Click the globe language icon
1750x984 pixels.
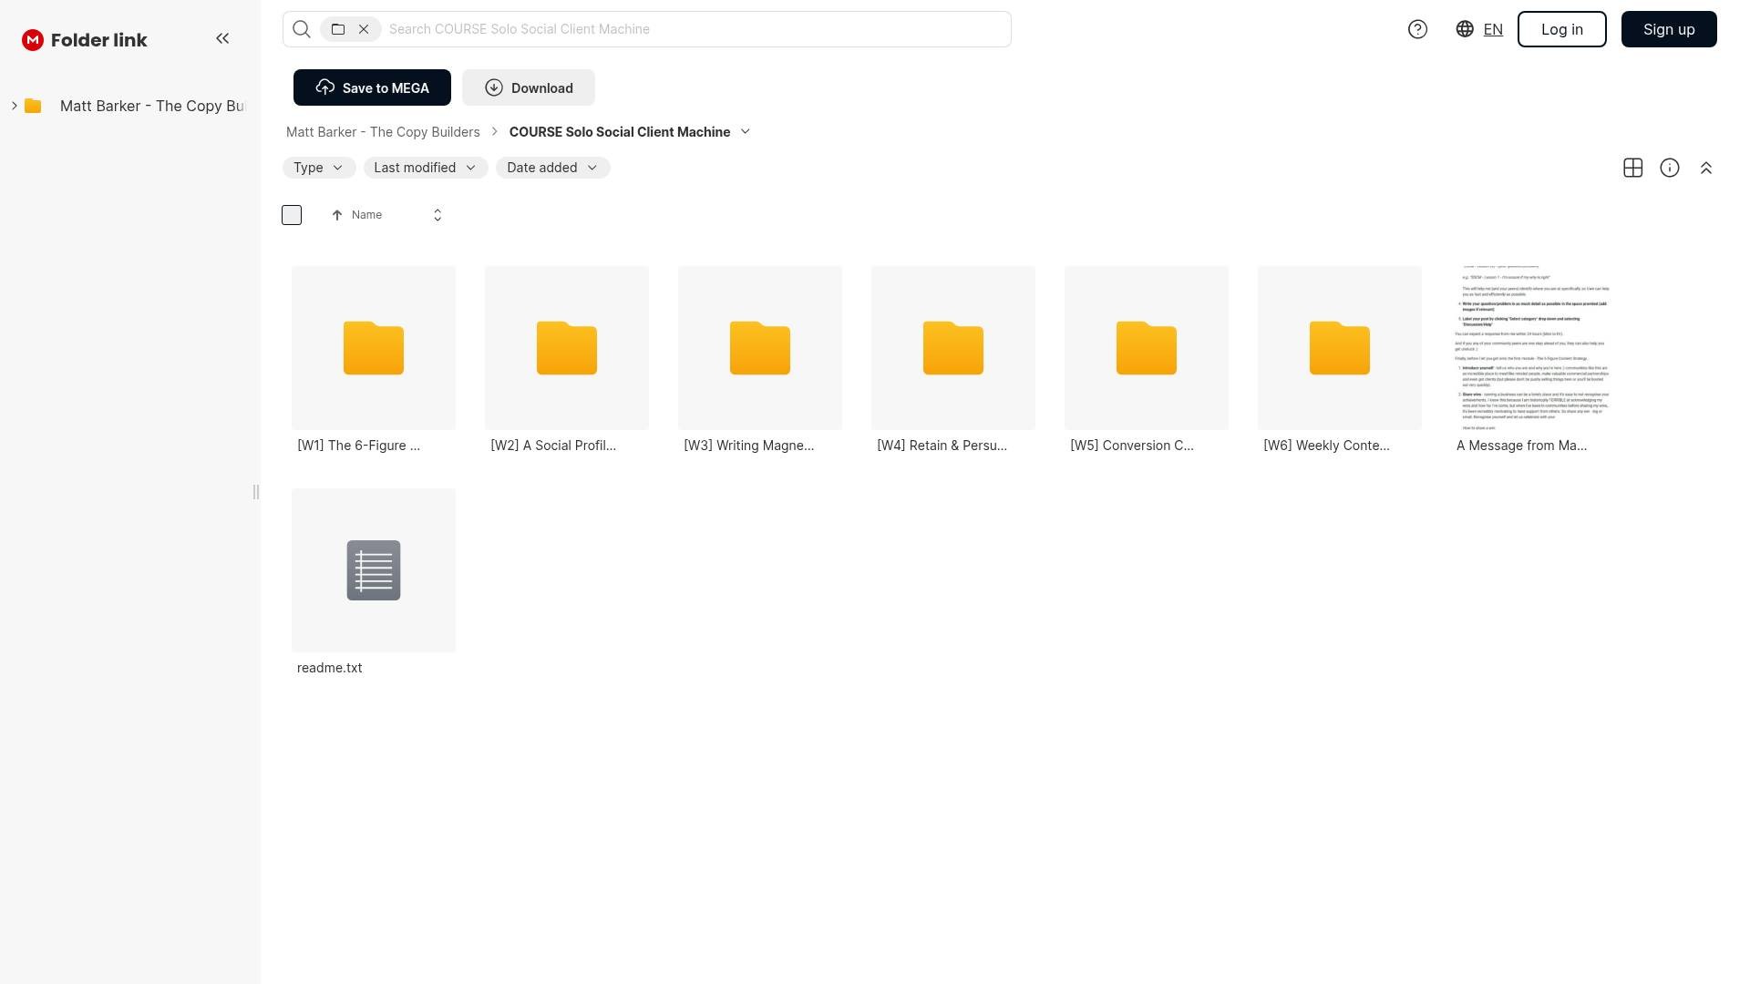click(1465, 29)
